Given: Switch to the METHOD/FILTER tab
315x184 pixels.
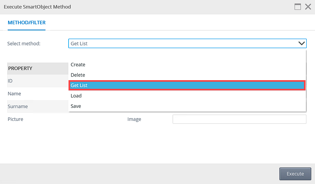Looking at the screenshot, I should (x=26, y=23).
